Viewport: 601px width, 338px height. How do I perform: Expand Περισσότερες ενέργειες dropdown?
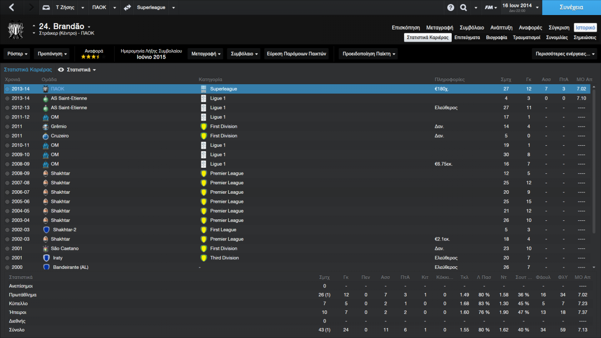[564, 54]
